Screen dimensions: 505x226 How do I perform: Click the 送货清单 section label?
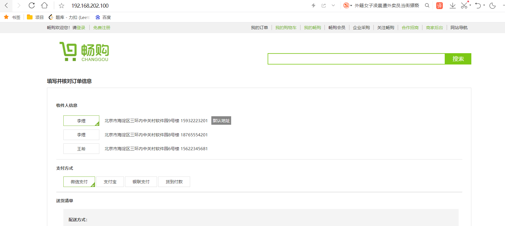[x=65, y=201]
